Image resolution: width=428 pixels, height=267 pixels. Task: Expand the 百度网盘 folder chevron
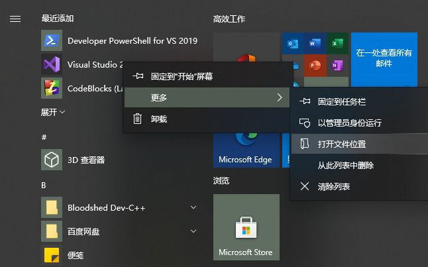[x=193, y=231]
